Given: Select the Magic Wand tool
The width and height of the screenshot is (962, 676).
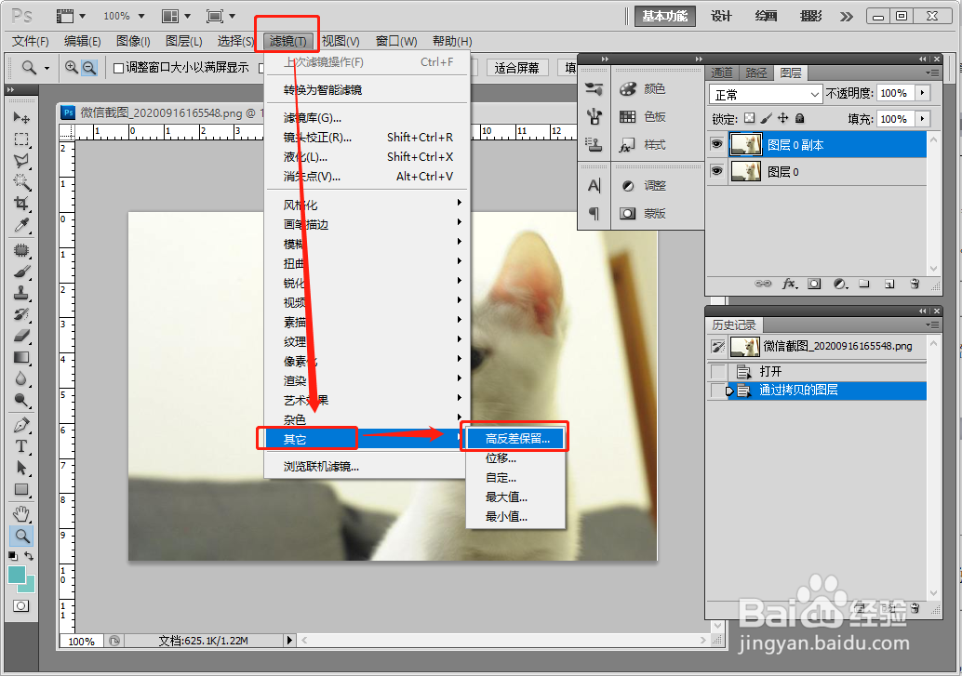Looking at the screenshot, I should coord(21,182).
